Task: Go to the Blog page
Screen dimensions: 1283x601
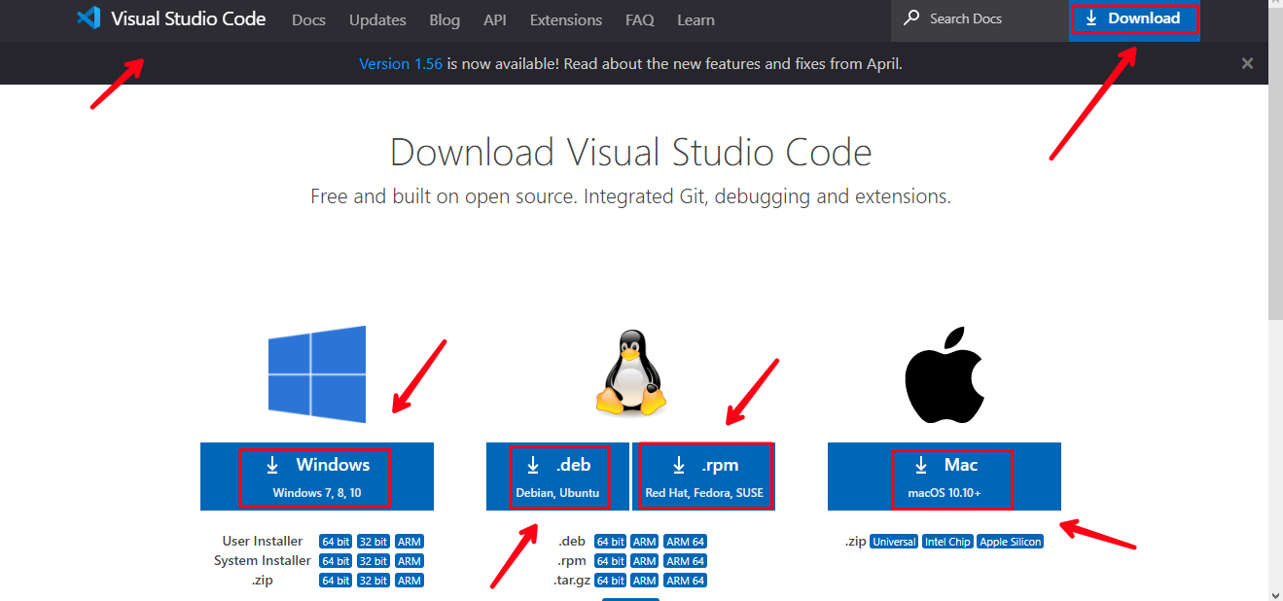Action: [x=445, y=19]
